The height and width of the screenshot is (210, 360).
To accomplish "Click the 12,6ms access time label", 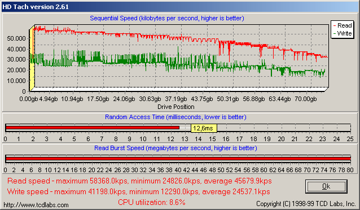I will coord(204,128).
